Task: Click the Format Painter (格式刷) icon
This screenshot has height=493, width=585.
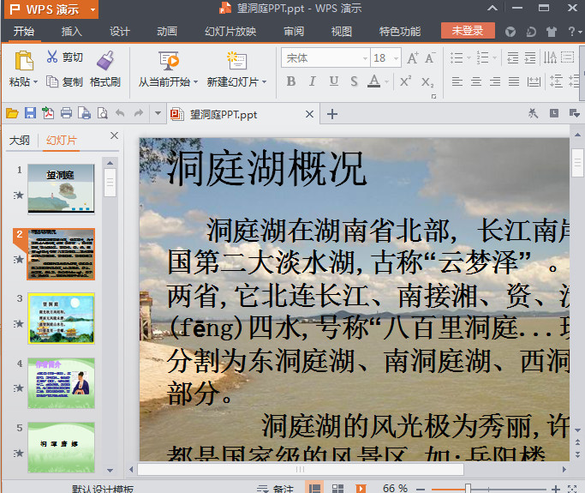Action: click(x=105, y=59)
